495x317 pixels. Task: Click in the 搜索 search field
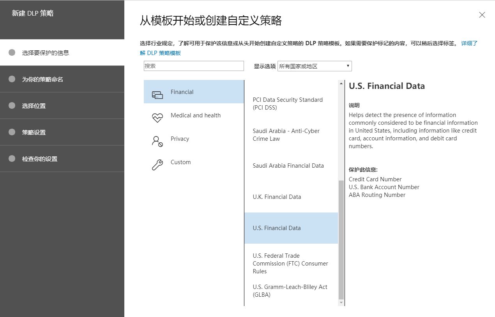tap(194, 66)
